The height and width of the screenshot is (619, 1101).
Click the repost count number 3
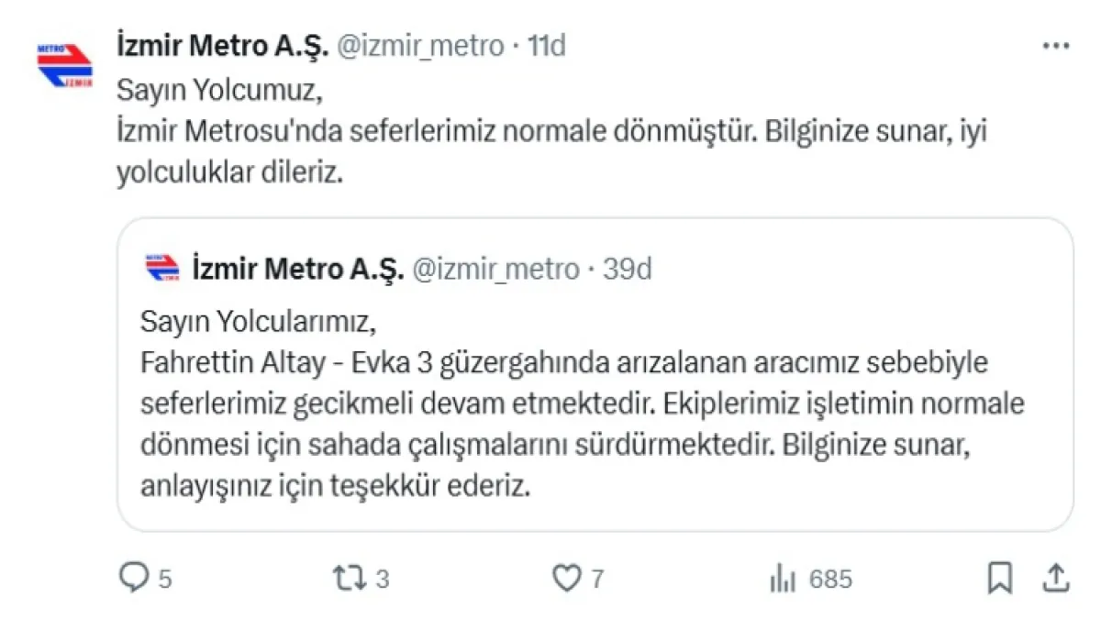point(383,579)
